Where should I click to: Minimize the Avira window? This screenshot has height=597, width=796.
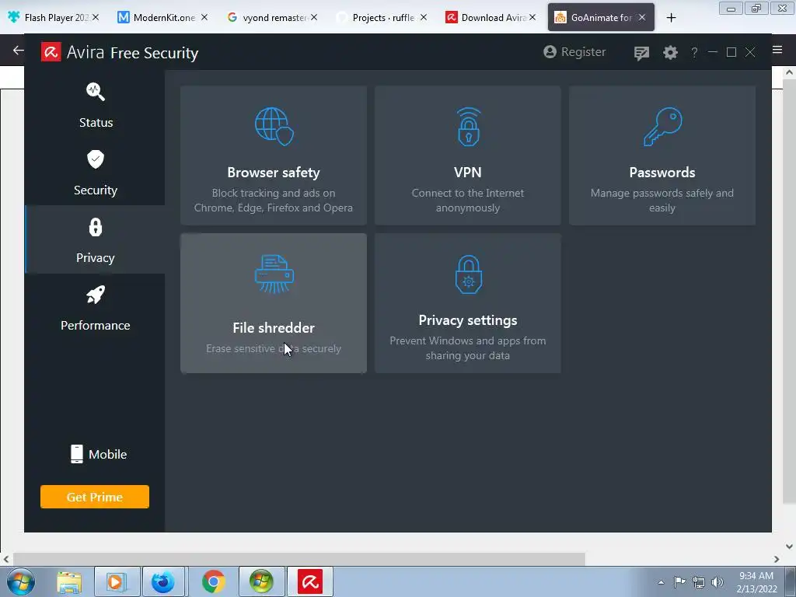click(713, 52)
